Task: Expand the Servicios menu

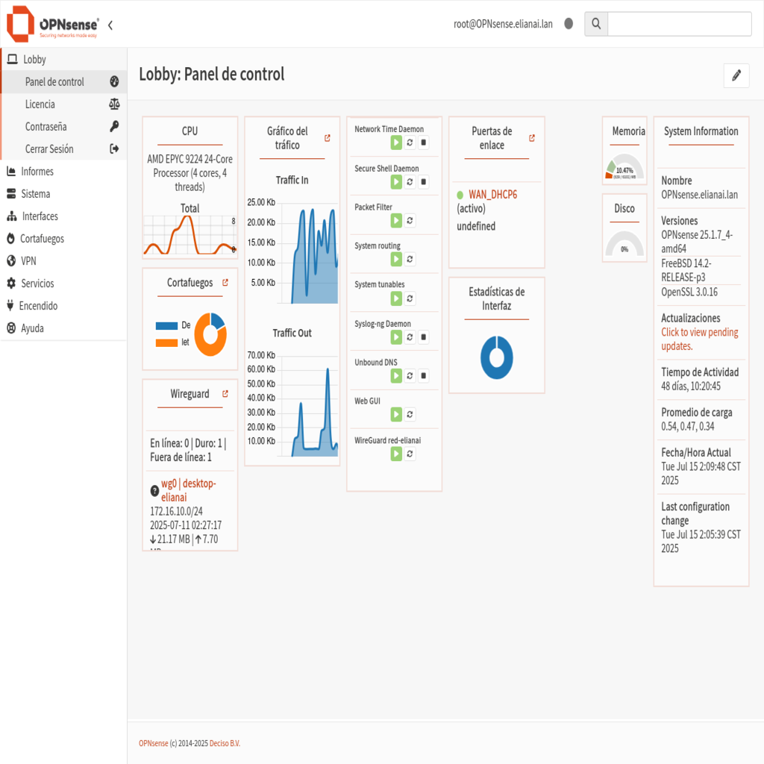Action: 63,283
